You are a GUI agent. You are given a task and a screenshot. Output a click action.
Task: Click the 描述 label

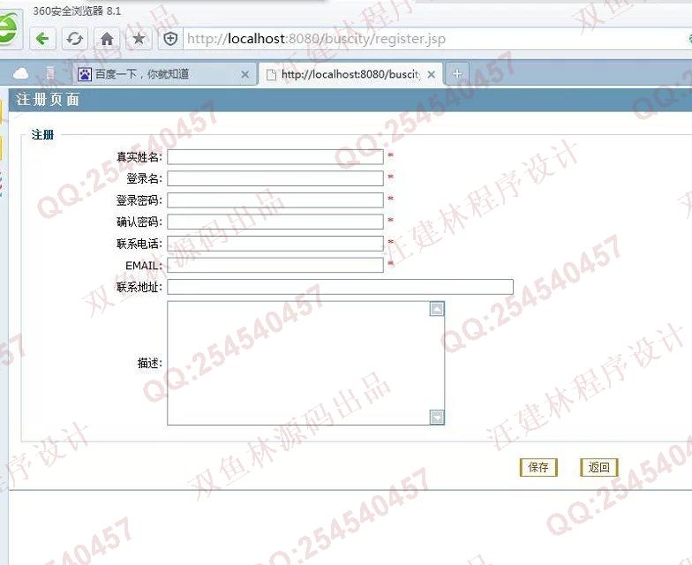tap(150, 364)
